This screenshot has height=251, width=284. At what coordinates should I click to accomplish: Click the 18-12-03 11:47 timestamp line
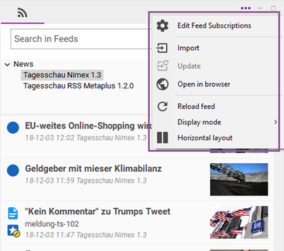click(x=86, y=235)
